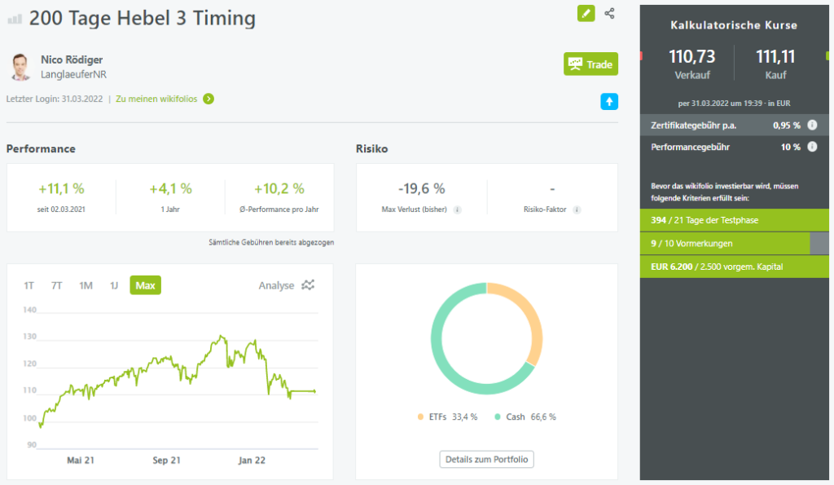Viewport: 834px width, 485px height.
Task: Open trader name Nico Rödiger
Action: pos(72,60)
